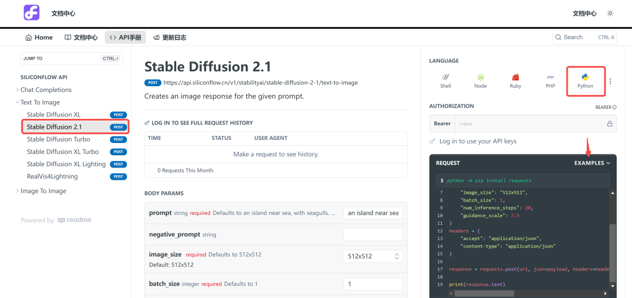Open the 更新日志 changelog tab
632x298 pixels.
[170, 37]
